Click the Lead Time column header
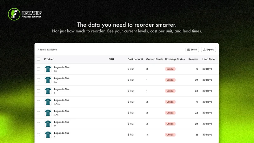Screen dimensions: 254x143 pos(209,59)
